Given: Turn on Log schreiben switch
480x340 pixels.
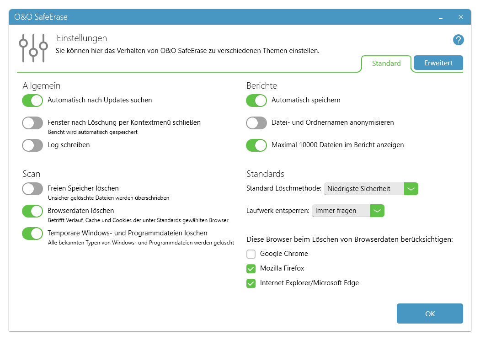Looking at the screenshot, I should [x=32, y=145].
